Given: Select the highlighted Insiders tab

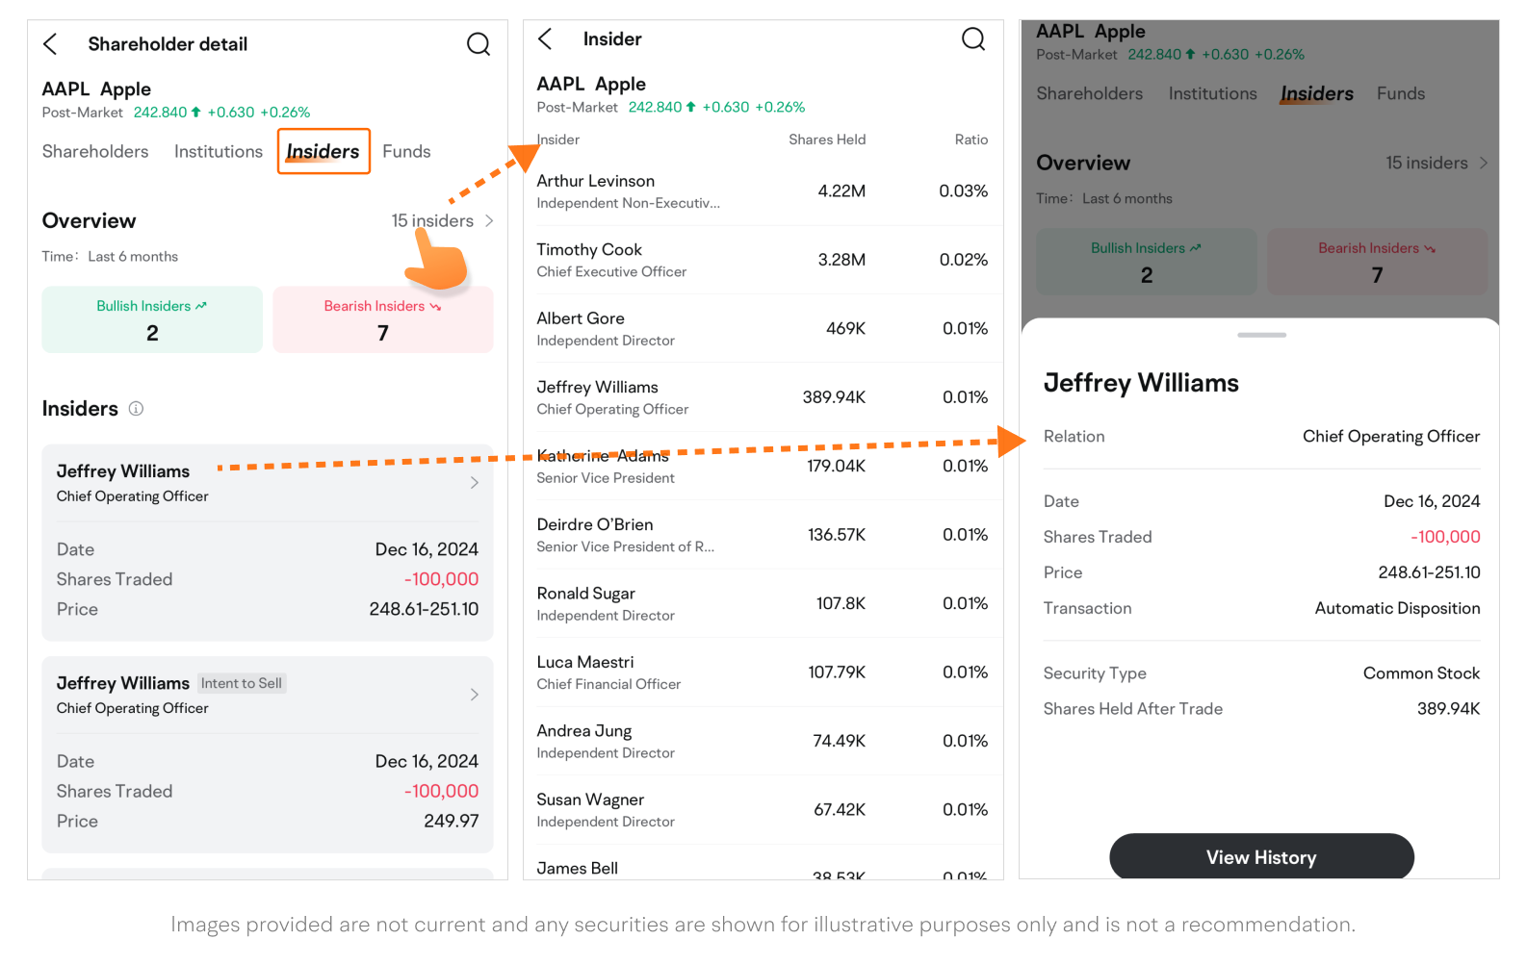Looking at the screenshot, I should (x=323, y=152).
